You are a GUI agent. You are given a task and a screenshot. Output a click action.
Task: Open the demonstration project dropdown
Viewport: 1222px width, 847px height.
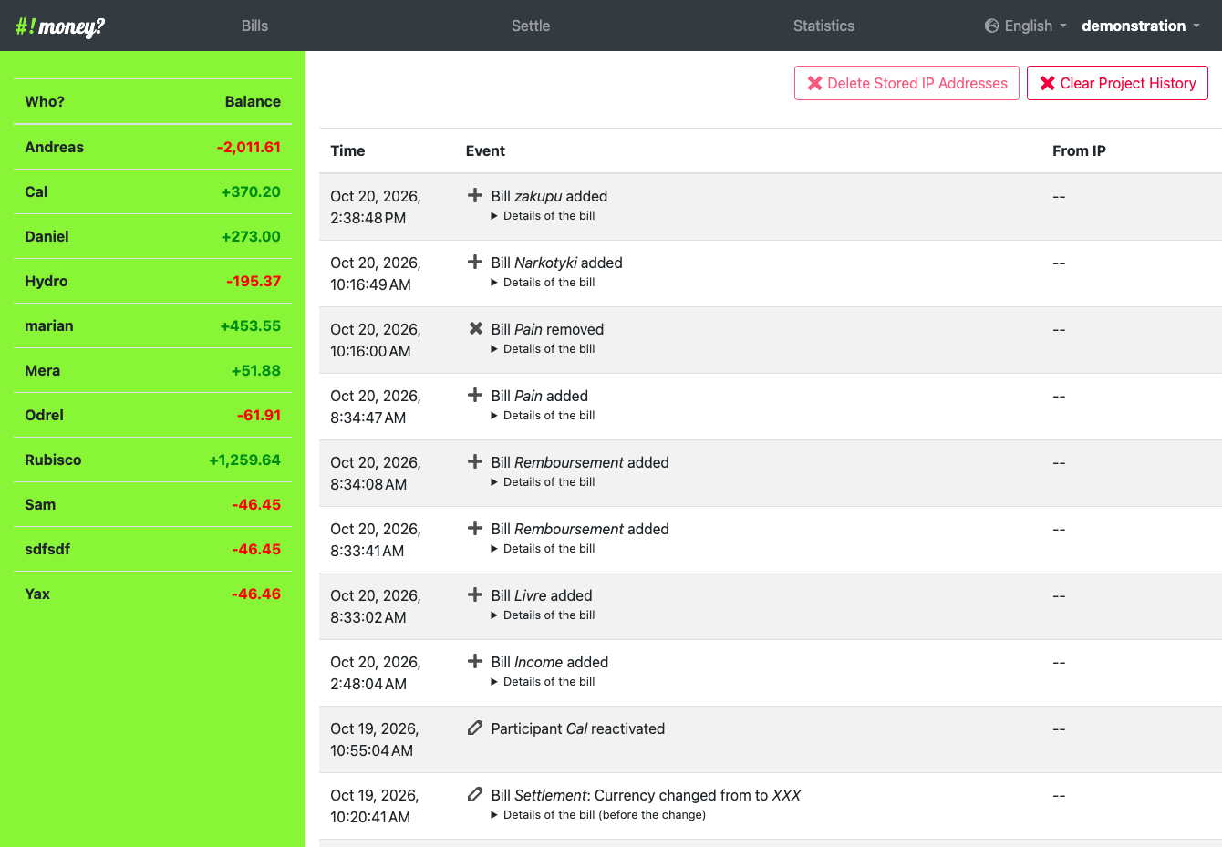coord(1141,26)
